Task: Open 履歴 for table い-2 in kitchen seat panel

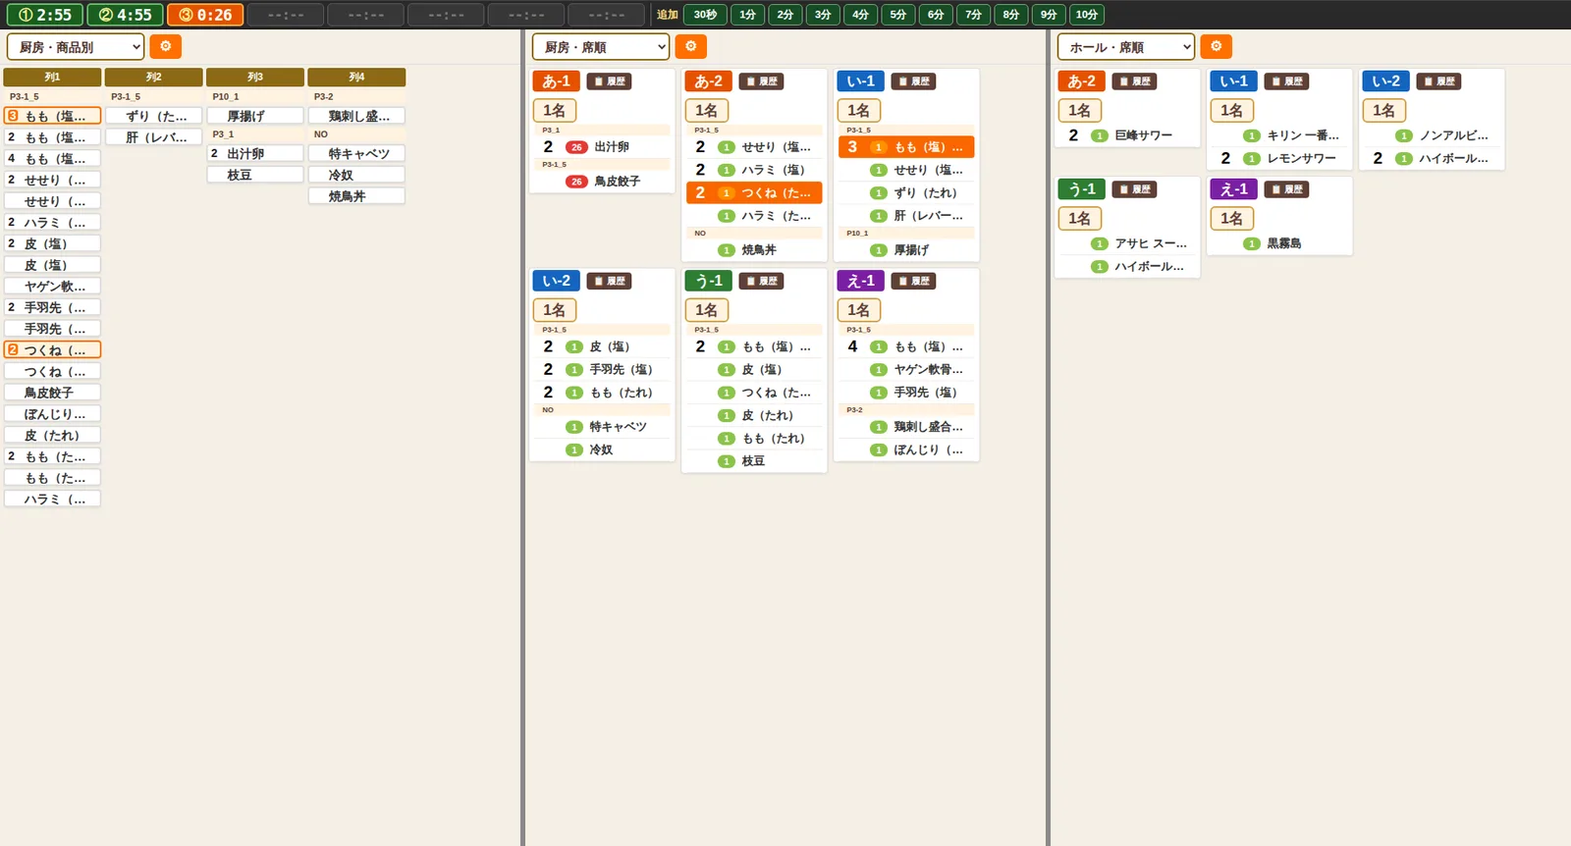Action: [x=609, y=281]
